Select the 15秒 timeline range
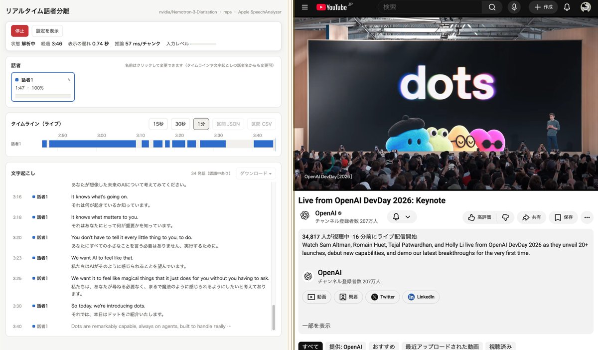Viewport: 598px width, 350px height. coord(158,124)
